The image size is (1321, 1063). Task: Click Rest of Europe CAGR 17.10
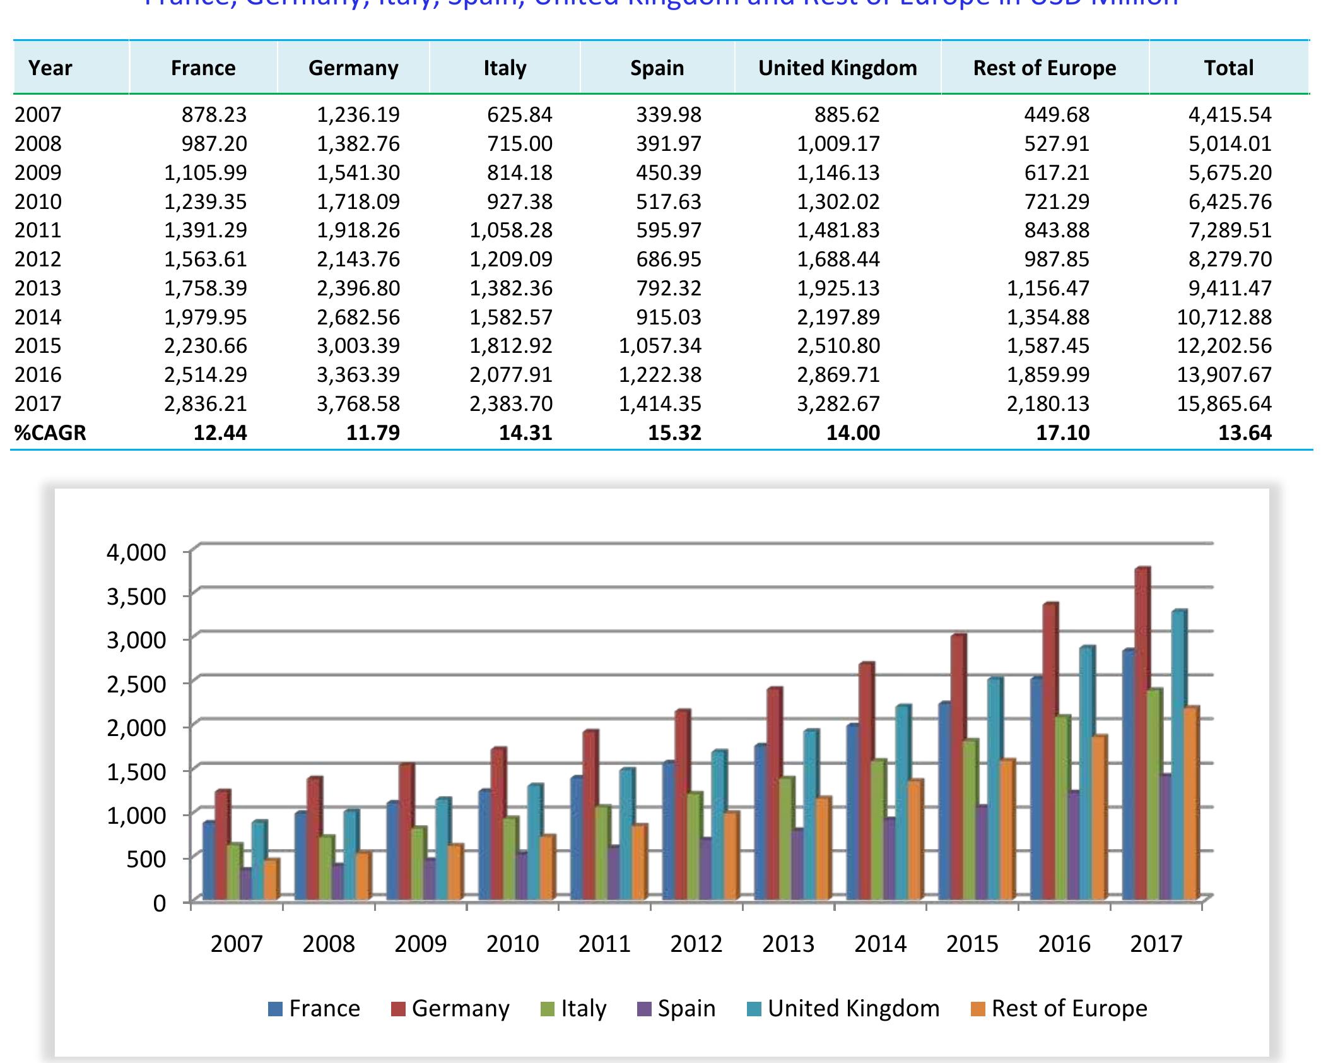[1063, 433]
